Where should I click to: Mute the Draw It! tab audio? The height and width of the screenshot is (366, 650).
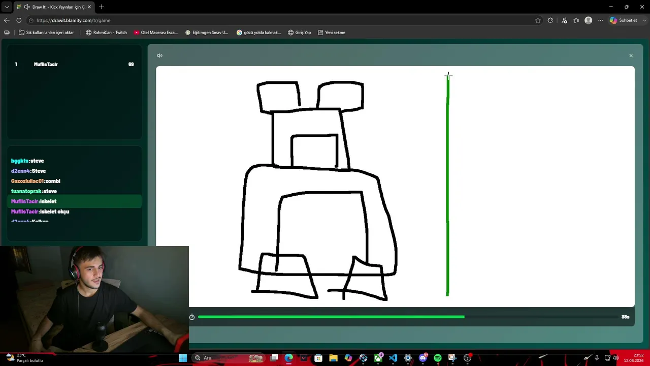[26, 7]
